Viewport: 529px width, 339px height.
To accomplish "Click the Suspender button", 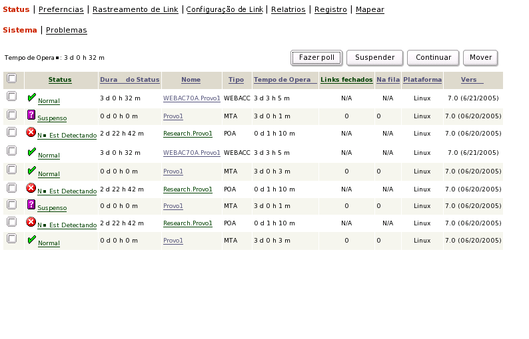I will 375,58.
